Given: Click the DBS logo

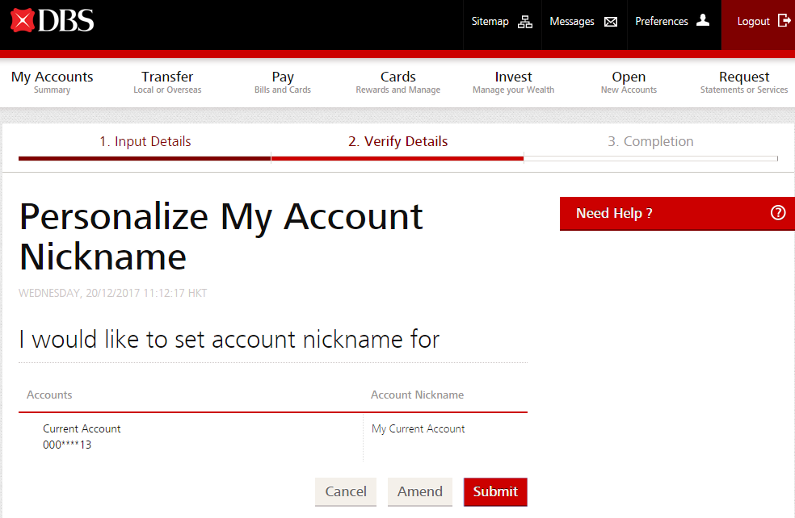Looking at the screenshot, I should point(53,21).
